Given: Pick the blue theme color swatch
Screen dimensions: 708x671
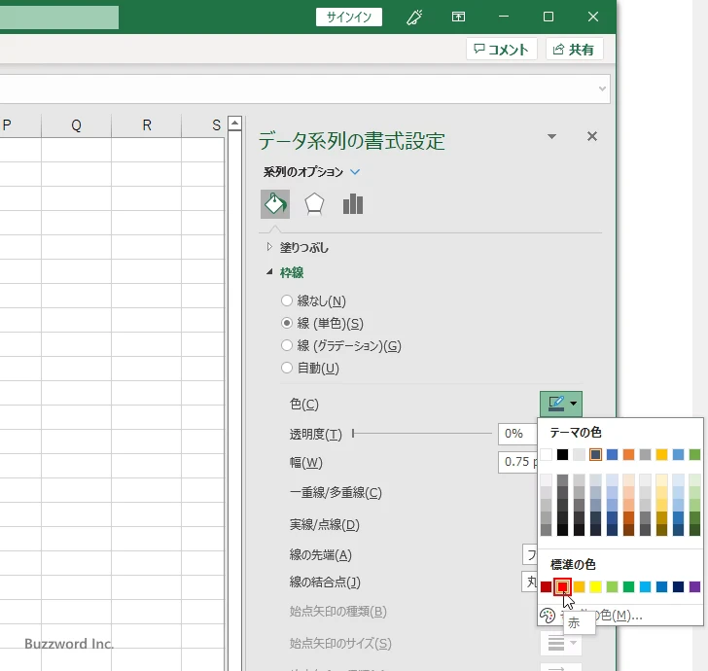Looking at the screenshot, I should [x=613, y=454].
